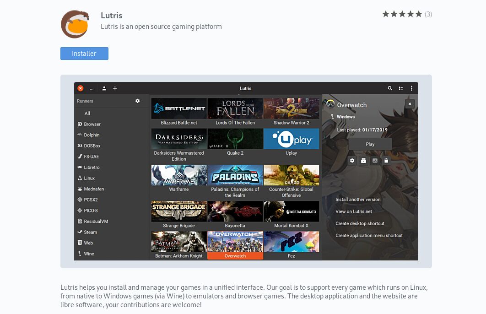Image resolution: width=486 pixels, height=314 pixels.
Task: Open the Runners settings gear icon
Action: click(x=138, y=101)
